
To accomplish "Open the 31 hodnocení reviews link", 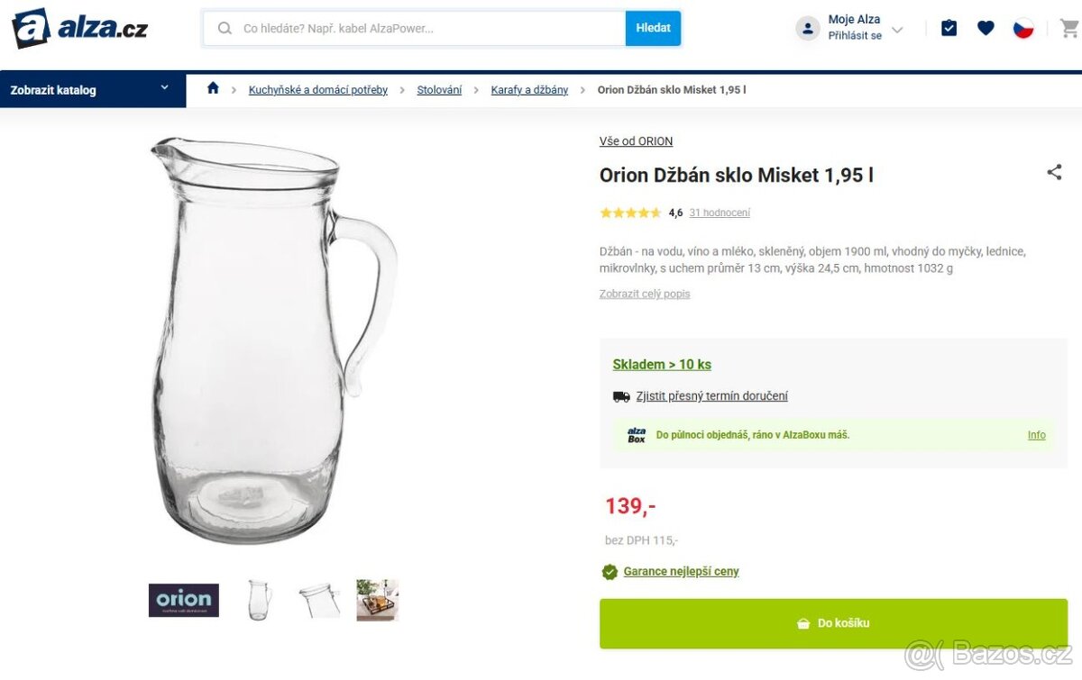I will 720,213.
